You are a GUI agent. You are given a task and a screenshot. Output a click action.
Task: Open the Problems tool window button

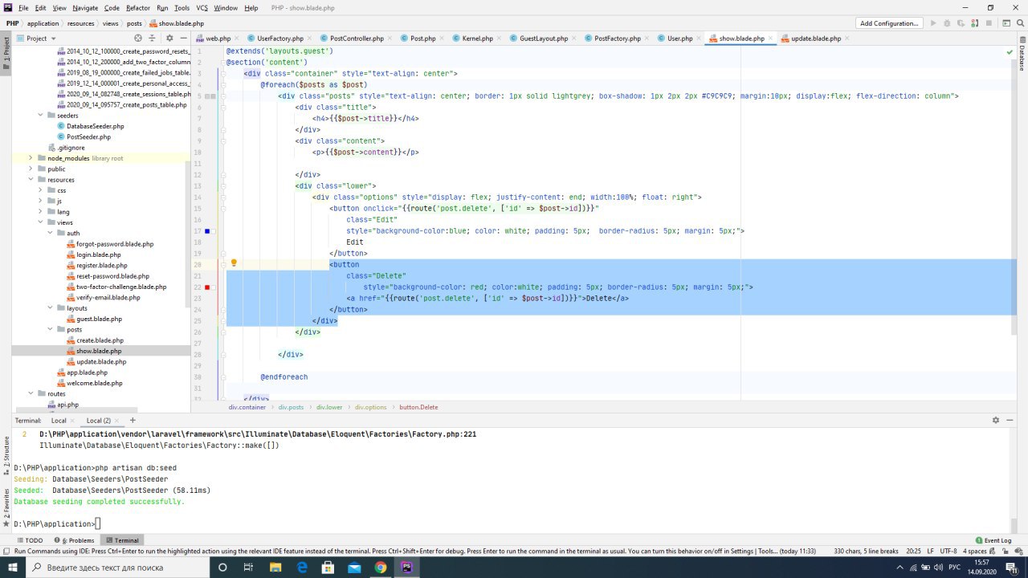tap(74, 540)
